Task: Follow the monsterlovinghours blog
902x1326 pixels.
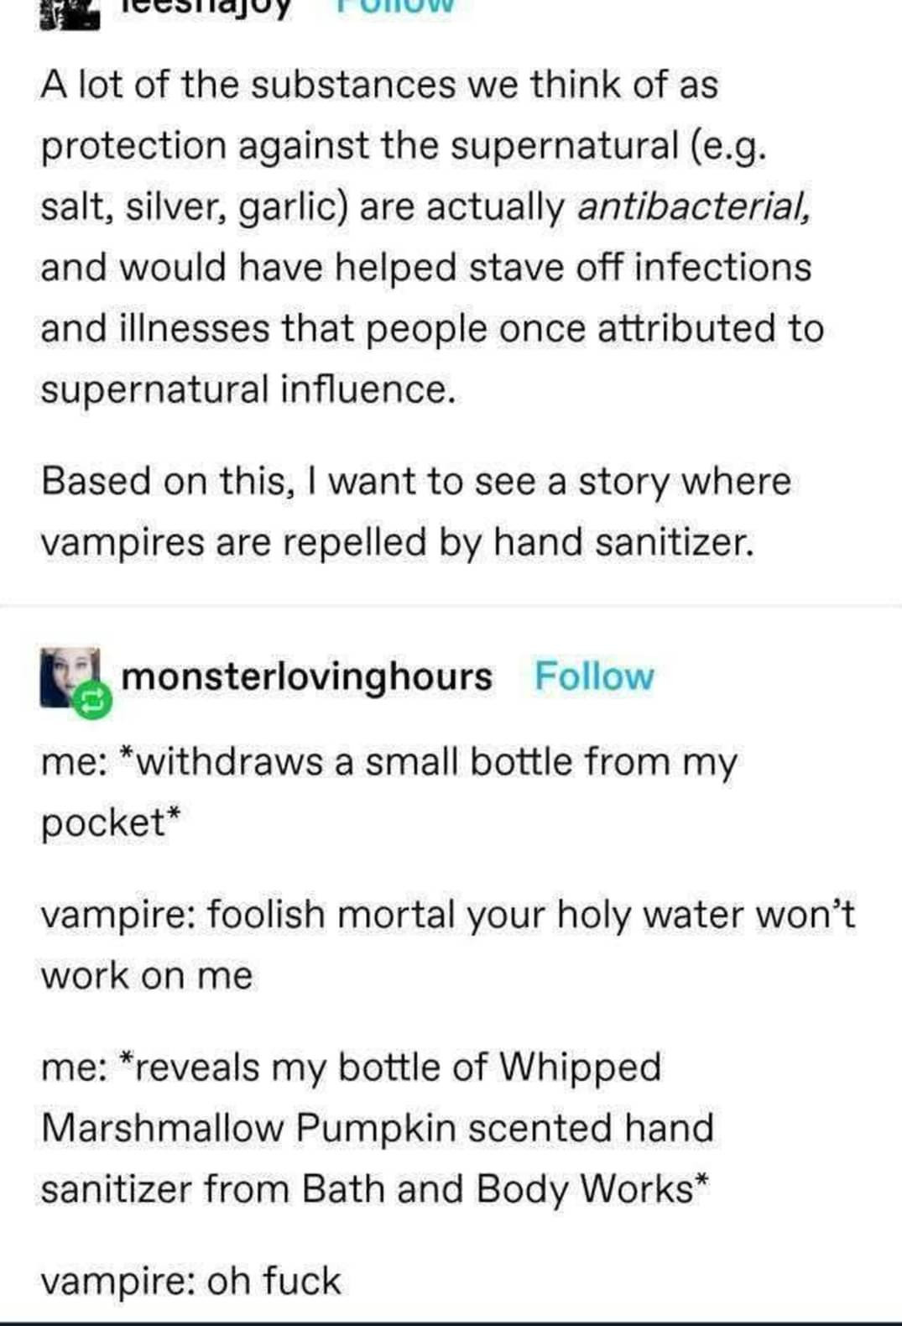Action: pyautogui.click(x=594, y=676)
